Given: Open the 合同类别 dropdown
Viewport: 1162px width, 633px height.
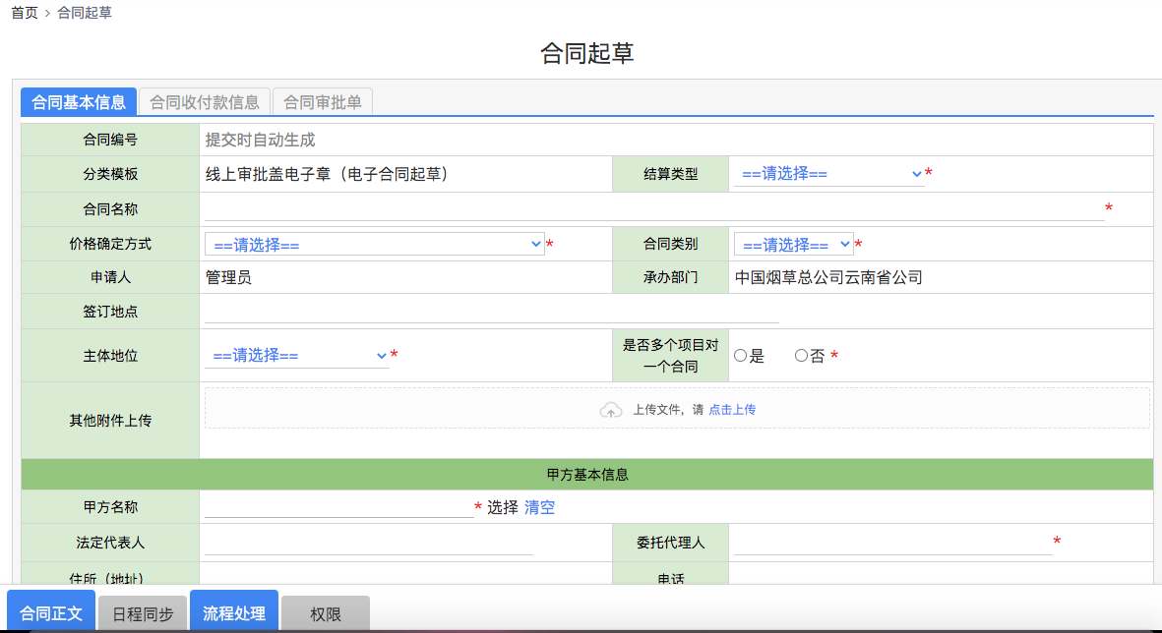Looking at the screenshot, I should pyautogui.click(x=793, y=245).
